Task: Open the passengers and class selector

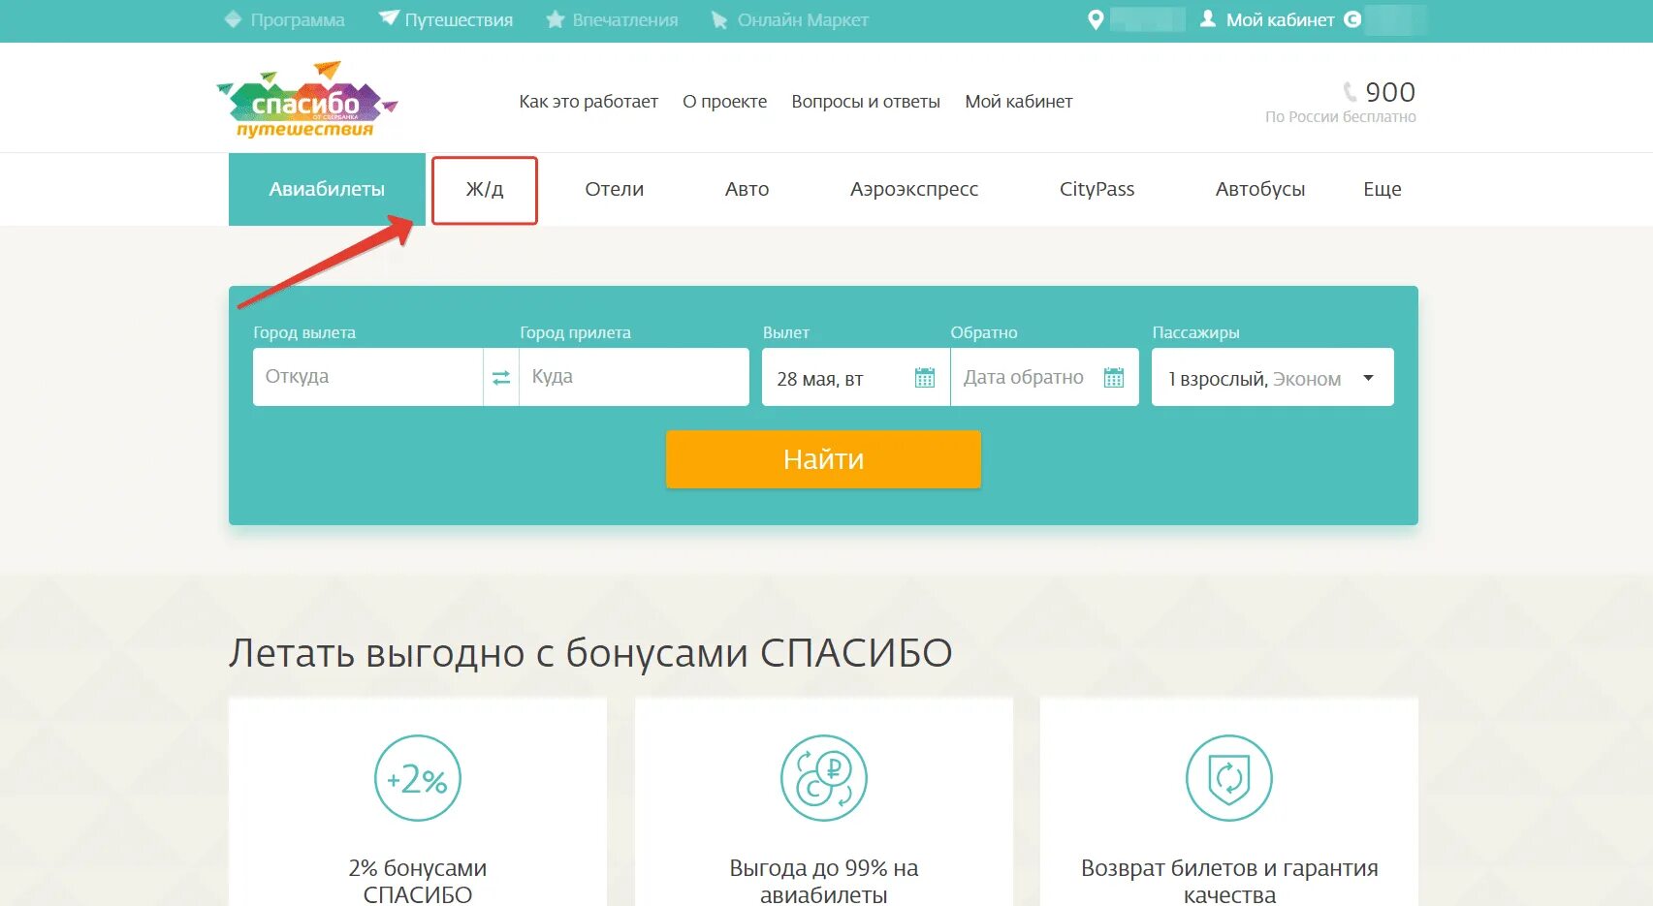Action: click(1273, 377)
